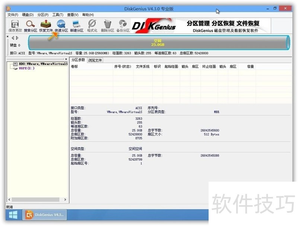Click the drive icon beside W8PE (X:)
The image size is (298, 226).
tap(15, 69)
